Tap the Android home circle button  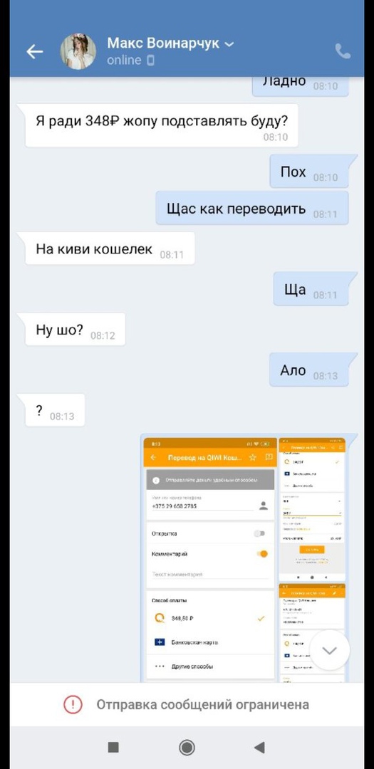(x=187, y=747)
